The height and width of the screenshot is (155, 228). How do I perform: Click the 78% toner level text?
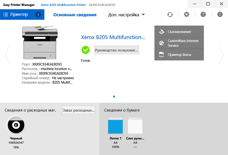coord(16,147)
